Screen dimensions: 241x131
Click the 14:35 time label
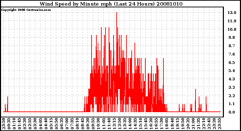click(x=135, y=124)
